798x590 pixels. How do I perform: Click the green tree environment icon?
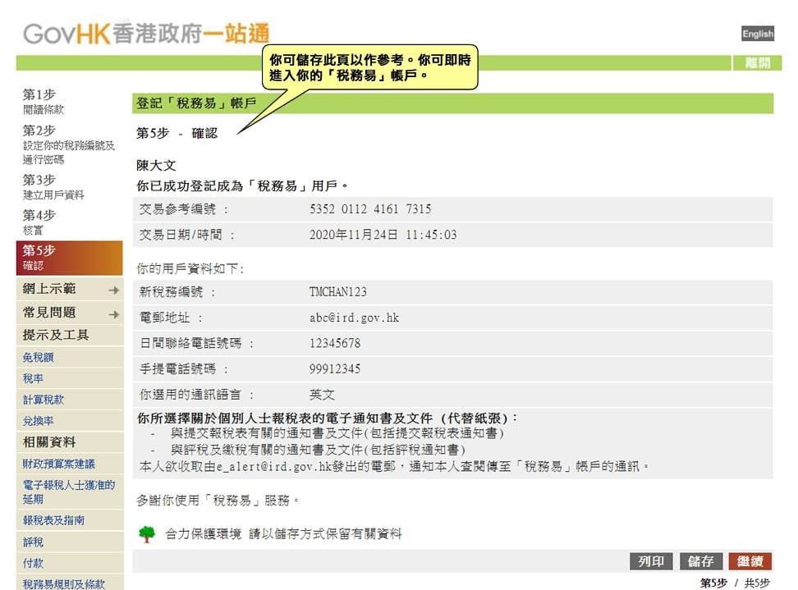146,534
